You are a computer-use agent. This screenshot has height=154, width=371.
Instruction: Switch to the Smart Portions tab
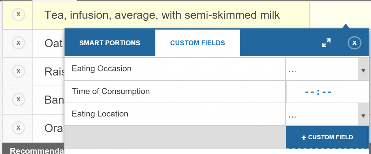click(x=110, y=43)
